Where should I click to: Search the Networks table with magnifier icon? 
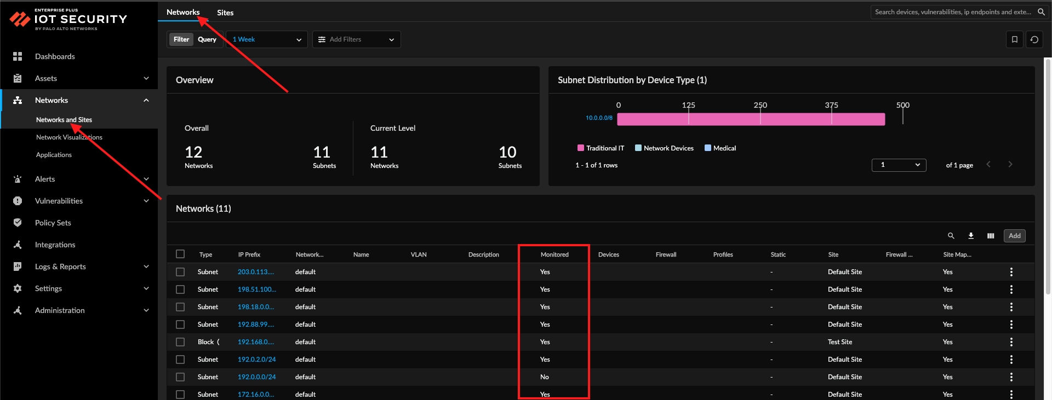tap(951, 236)
